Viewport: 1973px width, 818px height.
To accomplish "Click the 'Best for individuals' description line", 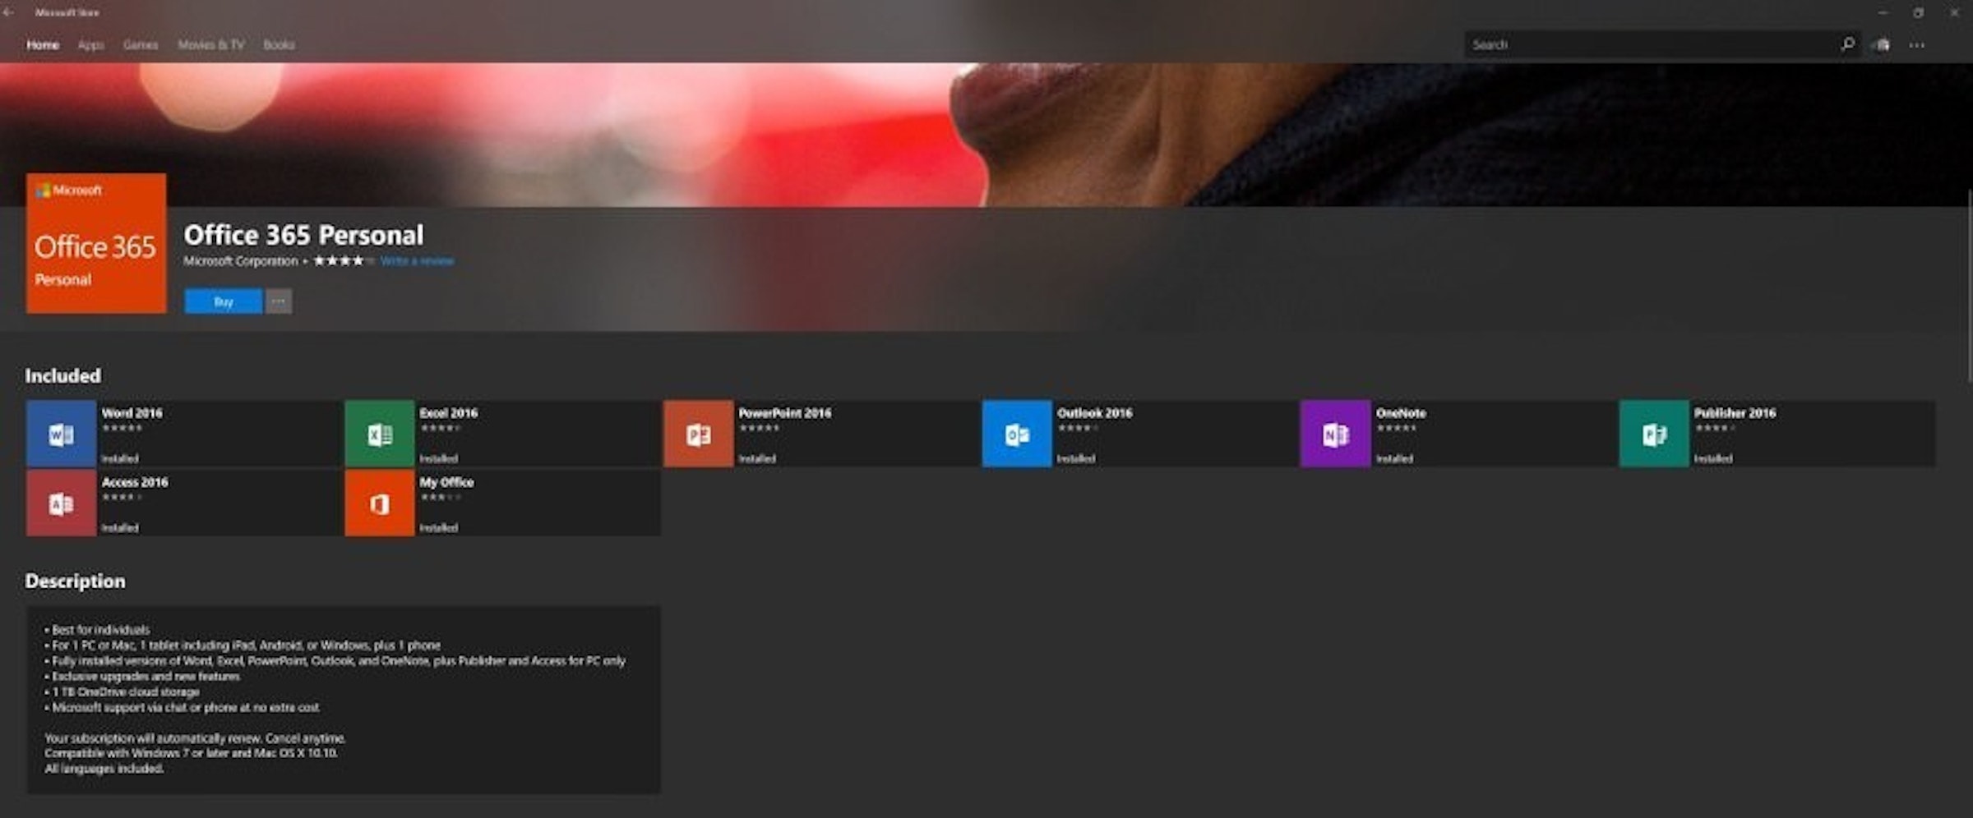I will [97, 630].
